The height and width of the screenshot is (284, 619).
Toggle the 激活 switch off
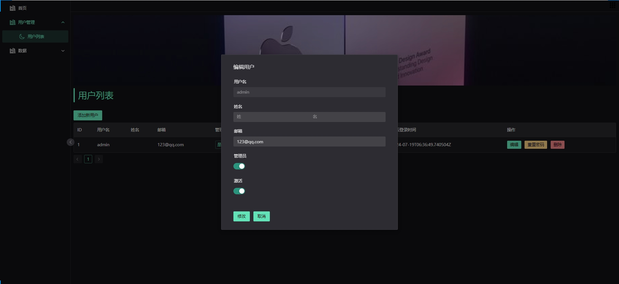pos(239,191)
